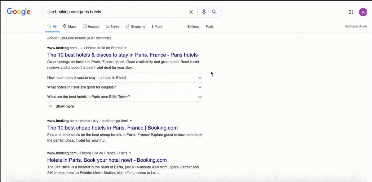Expand 'best hotels in Paris near Eiffel Tower' question
The image size is (372, 182).
point(125,97)
